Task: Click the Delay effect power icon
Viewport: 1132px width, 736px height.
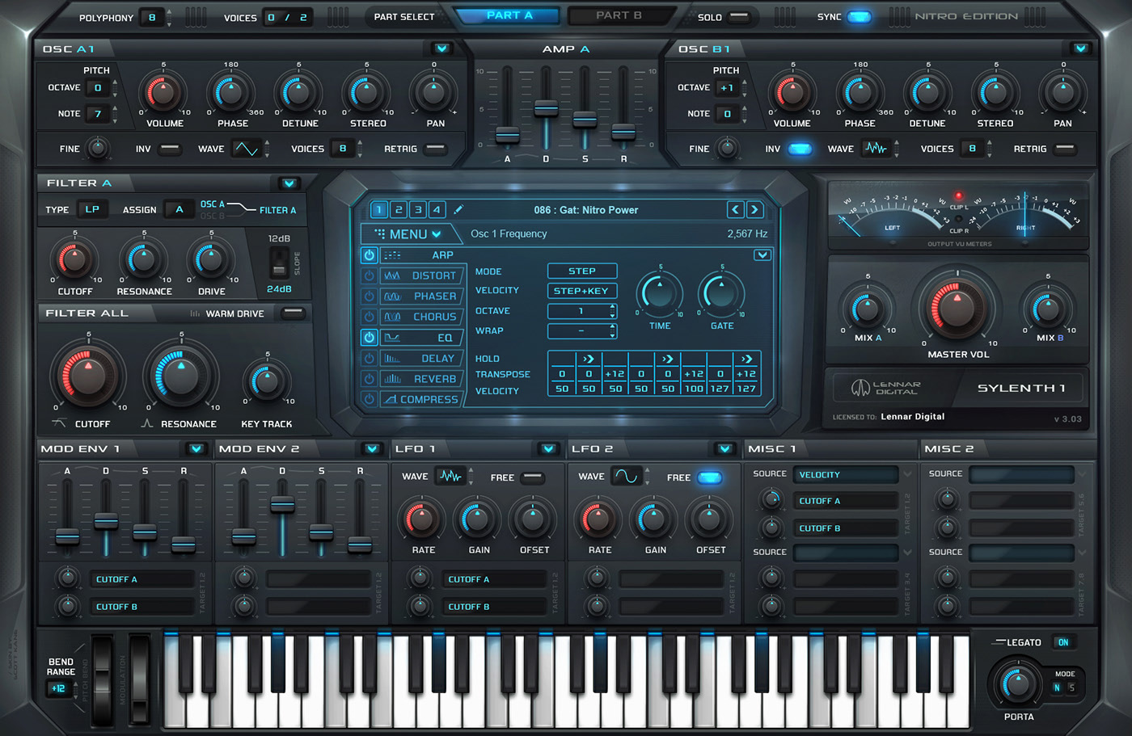Action: 369,358
